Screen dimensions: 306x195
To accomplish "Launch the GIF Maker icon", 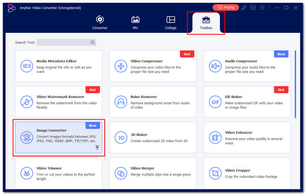I will 215,102.
